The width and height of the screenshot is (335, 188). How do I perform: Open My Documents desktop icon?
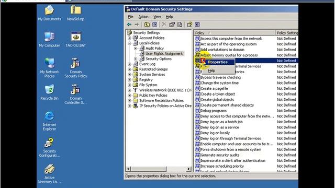(49, 13)
